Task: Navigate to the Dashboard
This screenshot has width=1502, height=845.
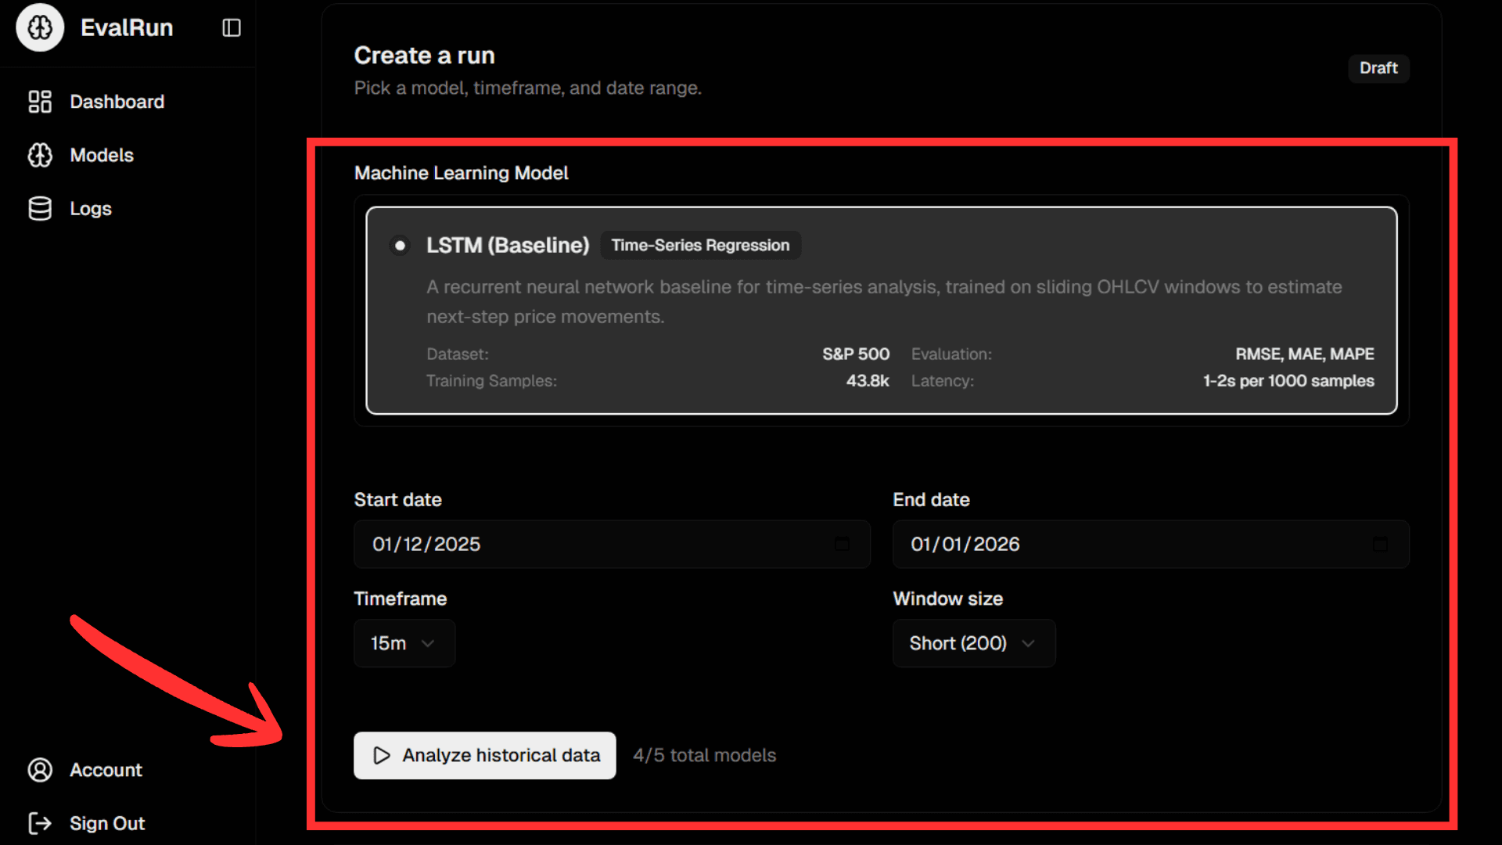Action: pyautogui.click(x=117, y=102)
